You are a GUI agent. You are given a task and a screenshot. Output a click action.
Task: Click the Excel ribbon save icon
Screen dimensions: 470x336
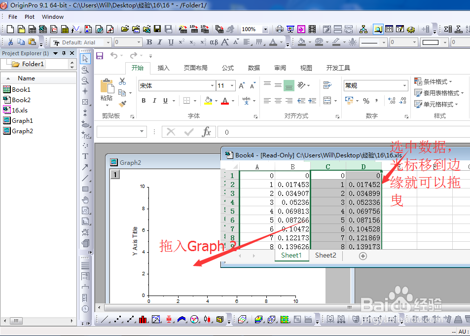click(100, 56)
